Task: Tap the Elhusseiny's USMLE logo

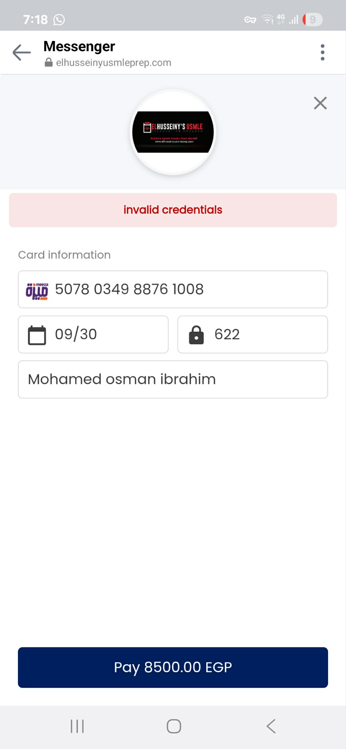Action: 173,132
